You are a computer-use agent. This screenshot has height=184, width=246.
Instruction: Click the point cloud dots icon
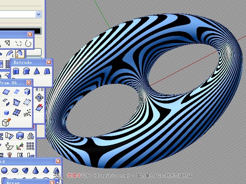click(x=27, y=113)
